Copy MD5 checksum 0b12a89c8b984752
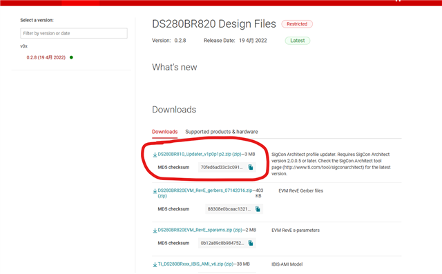The width and height of the screenshot is (442, 274). click(250, 243)
